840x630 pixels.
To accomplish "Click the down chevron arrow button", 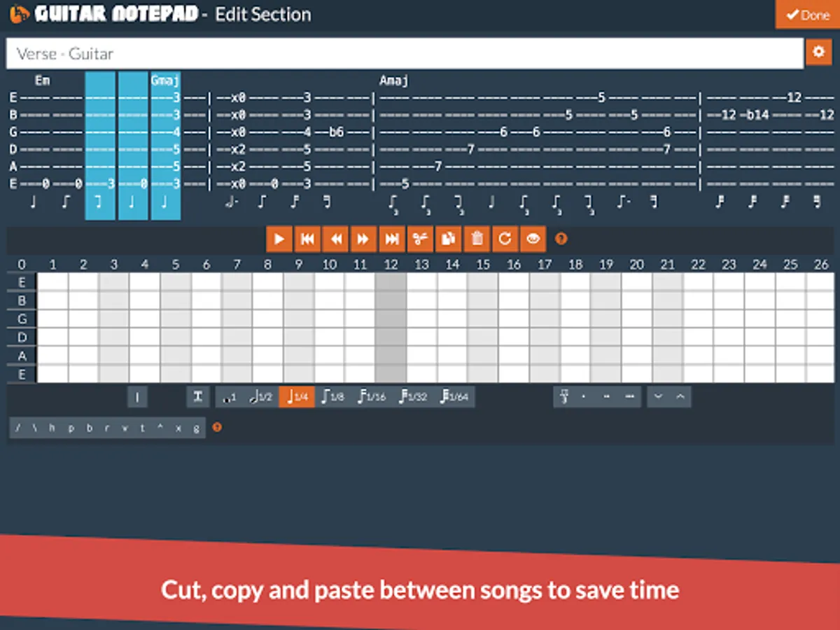I will tap(658, 397).
